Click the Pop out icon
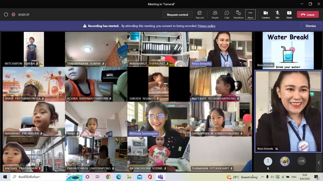 pyautogui.click(x=199, y=15)
